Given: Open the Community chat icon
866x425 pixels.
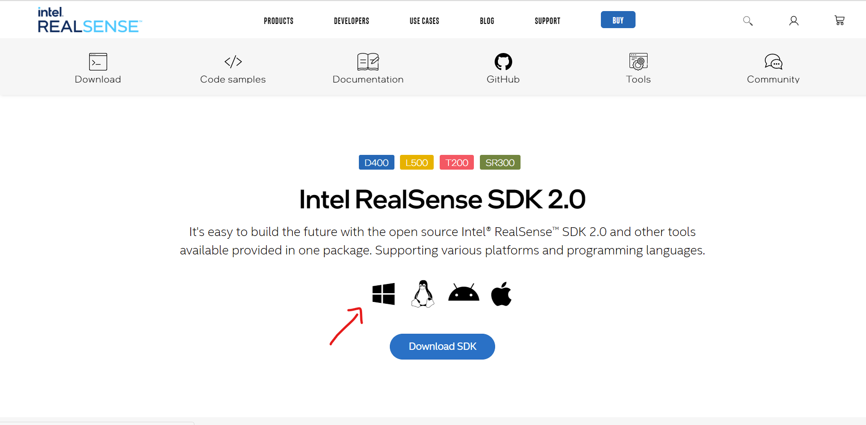Looking at the screenshot, I should [x=773, y=61].
